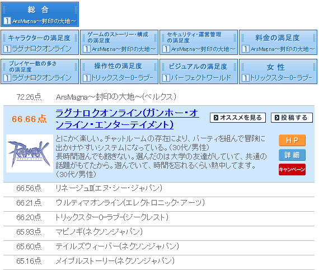Click the red キャンペーン button
This screenshot has height=270, width=319.
pos(292,169)
